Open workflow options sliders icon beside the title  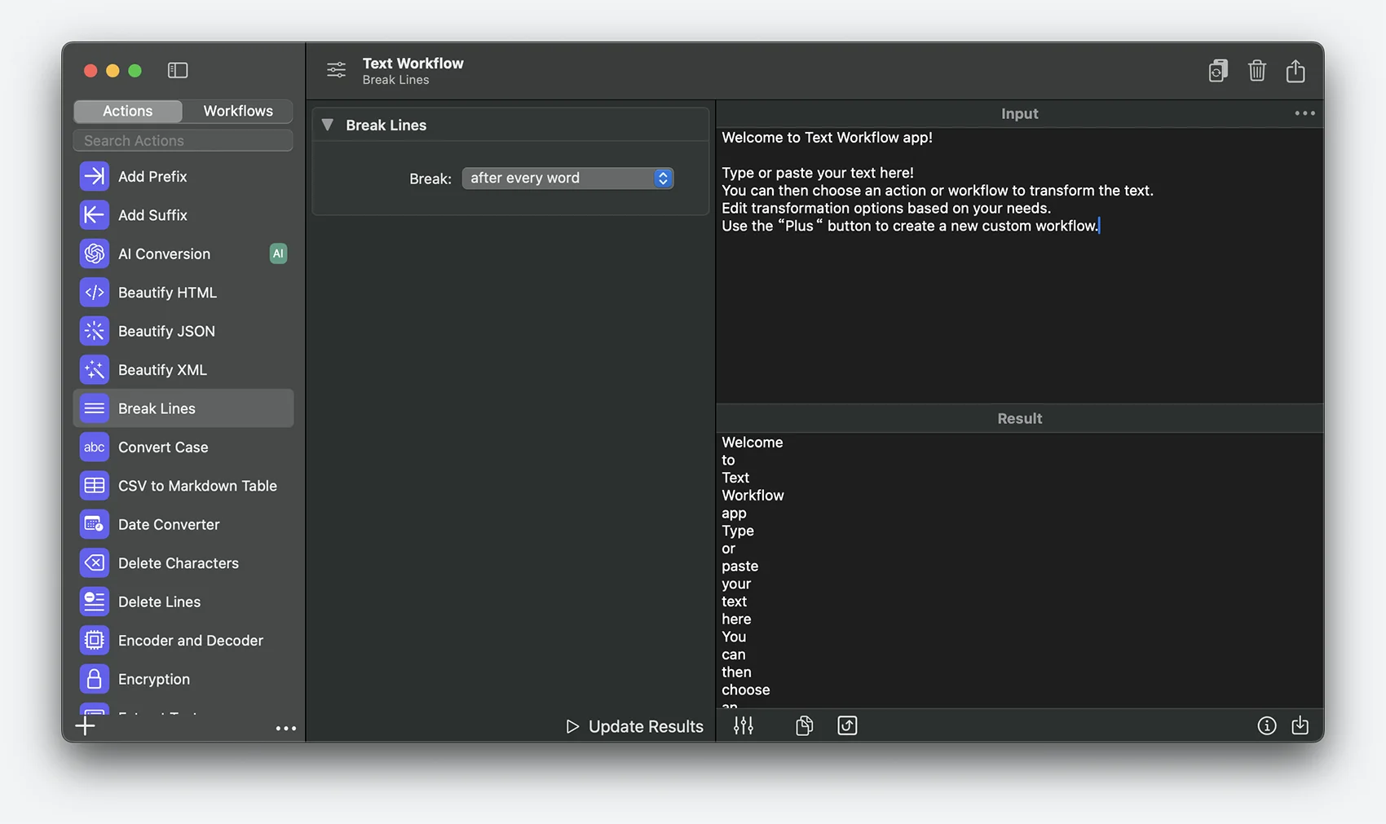pos(337,70)
